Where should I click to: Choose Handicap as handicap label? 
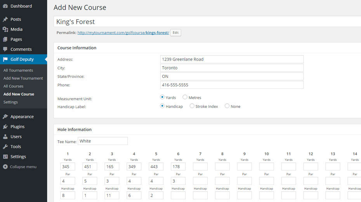(x=162, y=106)
